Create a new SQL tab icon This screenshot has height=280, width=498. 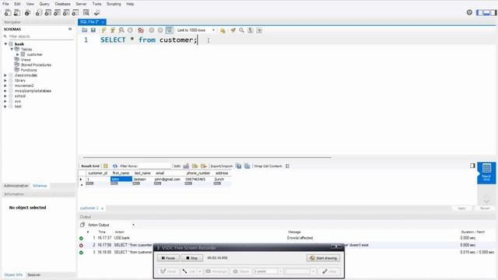click(x=8, y=12)
